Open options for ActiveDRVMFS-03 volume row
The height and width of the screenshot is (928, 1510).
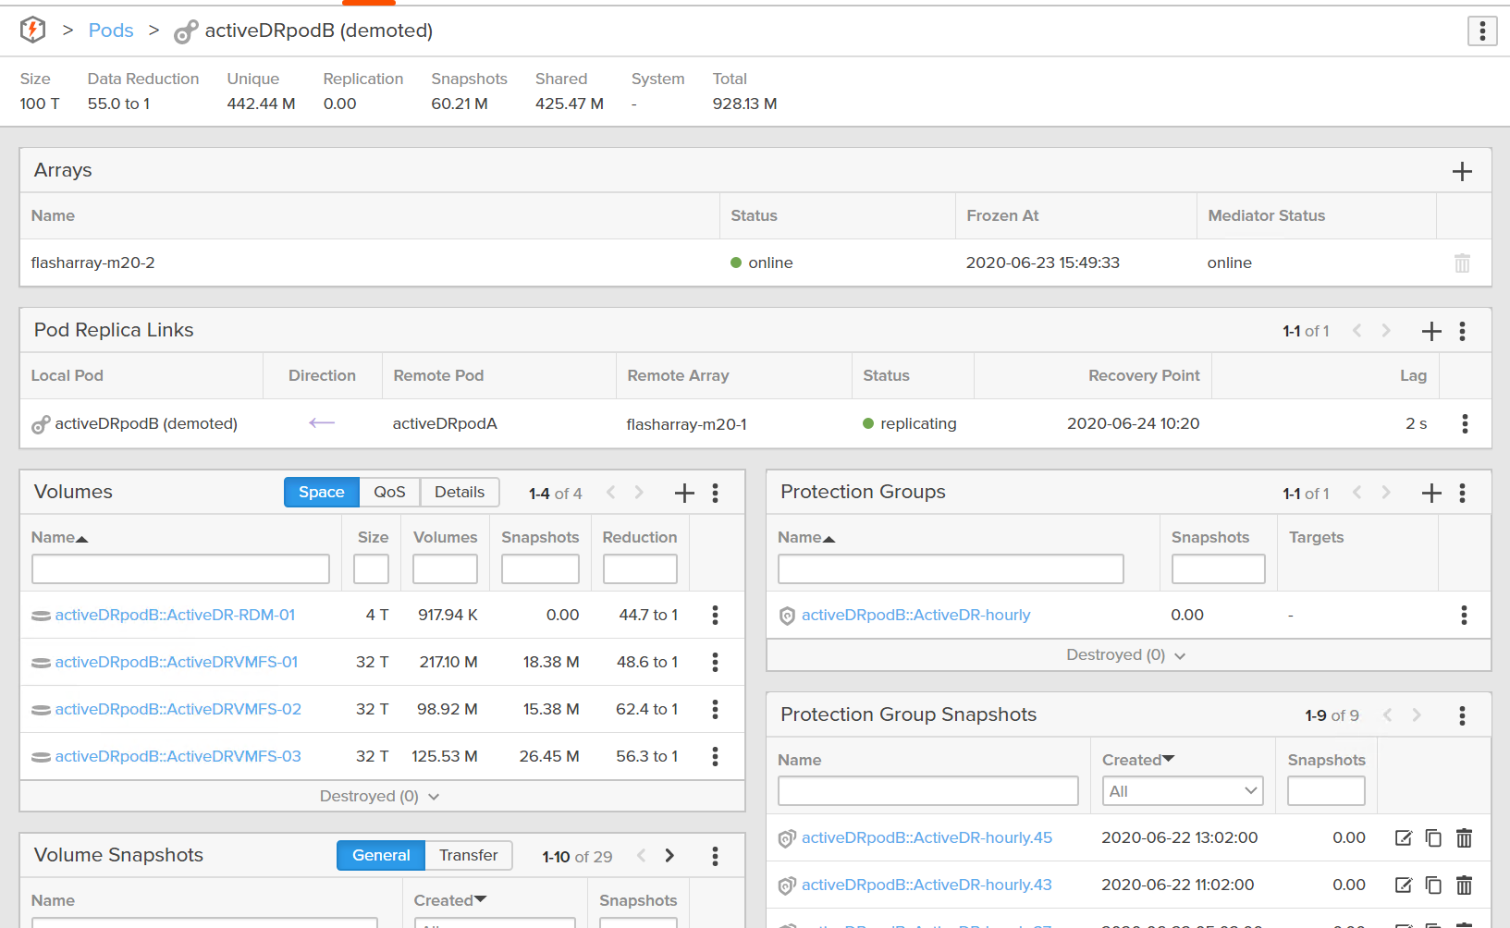(715, 756)
